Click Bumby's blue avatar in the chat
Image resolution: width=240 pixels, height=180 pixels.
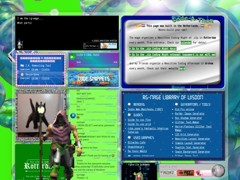[73, 116]
